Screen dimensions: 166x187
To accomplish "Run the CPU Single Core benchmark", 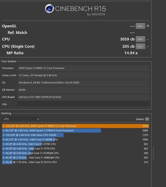I will [x=140, y=46].
